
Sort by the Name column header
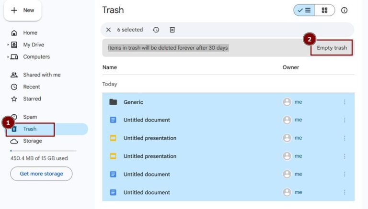coord(110,67)
